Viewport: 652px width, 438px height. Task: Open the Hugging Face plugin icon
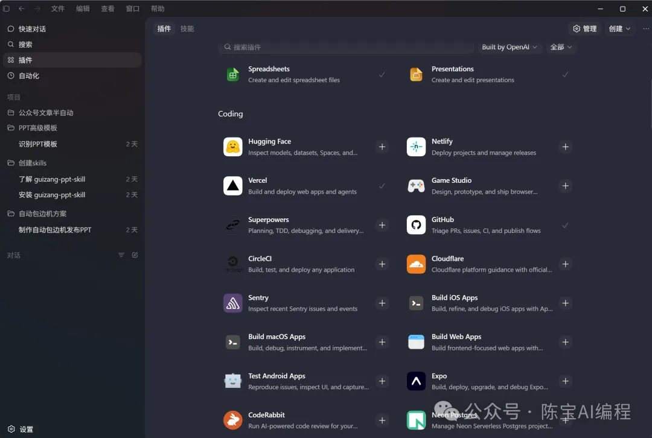point(233,147)
